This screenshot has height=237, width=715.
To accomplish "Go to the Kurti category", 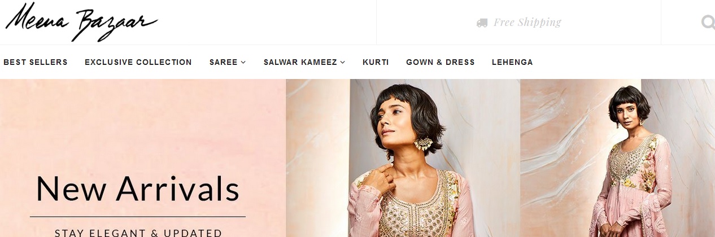I will point(376,62).
